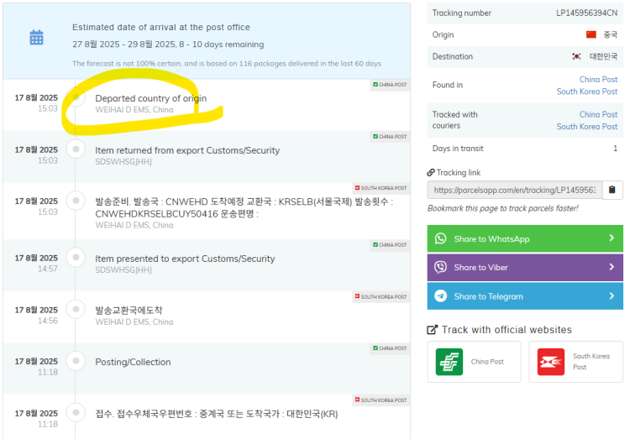This screenshot has width=630, height=439.
Task: Click the calendar icon beside estimated arrival
Action: pos(37,38)
